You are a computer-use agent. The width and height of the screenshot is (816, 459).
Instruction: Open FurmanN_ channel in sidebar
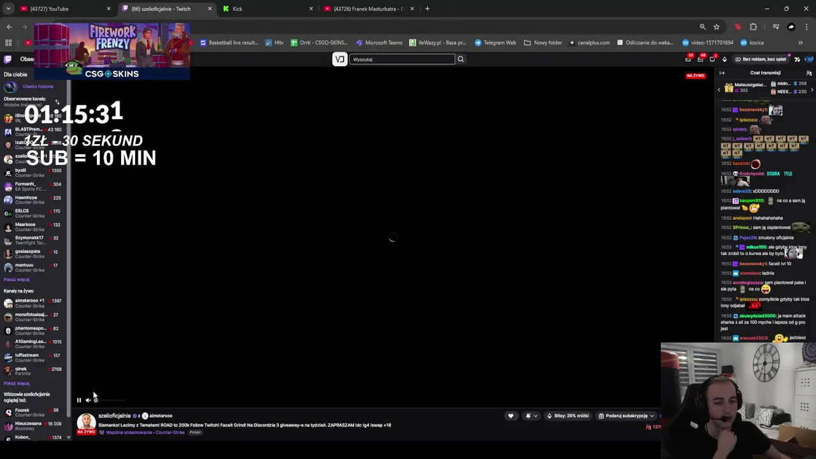pos(33,186)
